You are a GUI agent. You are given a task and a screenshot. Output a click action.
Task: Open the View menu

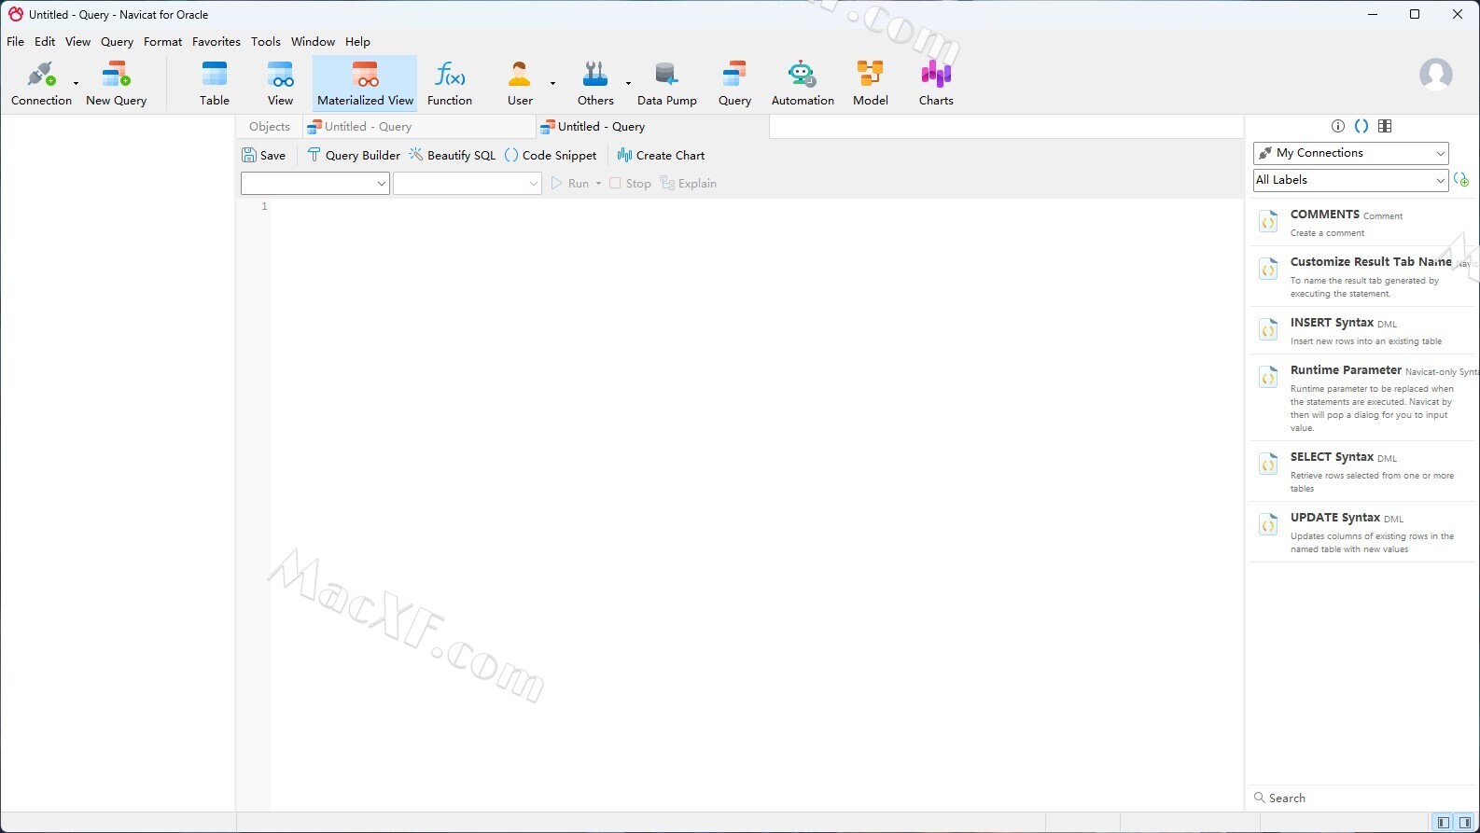pos(77,42)
